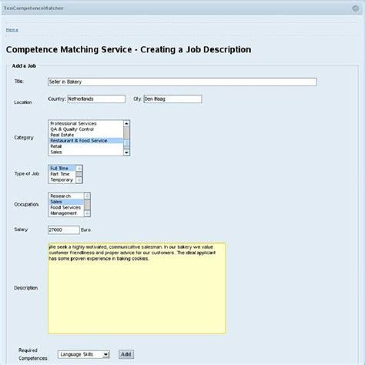Select Restaurant & Food Service category

pos(85,141)
